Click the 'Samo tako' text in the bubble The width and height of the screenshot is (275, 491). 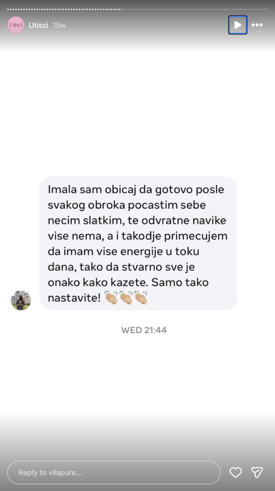pos(180,282)
